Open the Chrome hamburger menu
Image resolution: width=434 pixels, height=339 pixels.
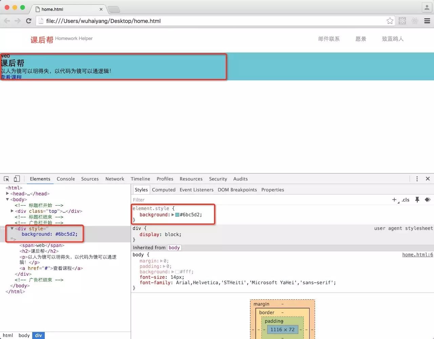tap(427, 21)
